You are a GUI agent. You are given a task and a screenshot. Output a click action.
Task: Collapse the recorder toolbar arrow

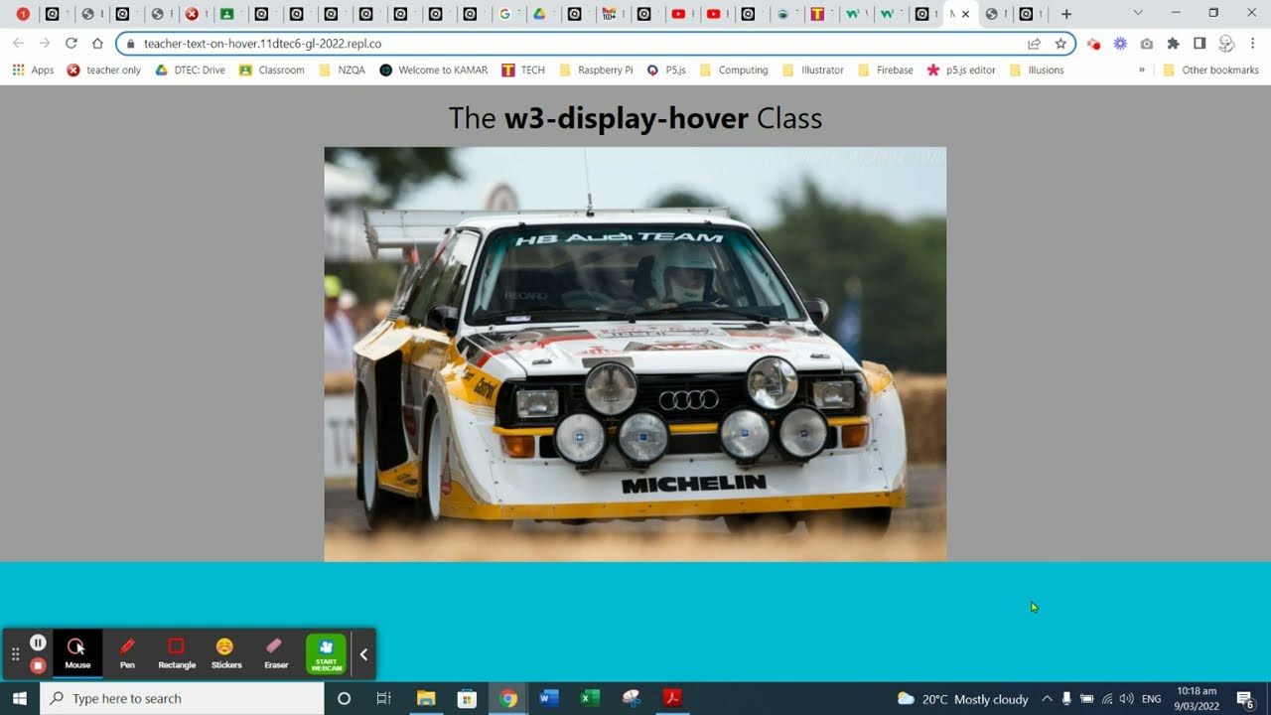363,654
